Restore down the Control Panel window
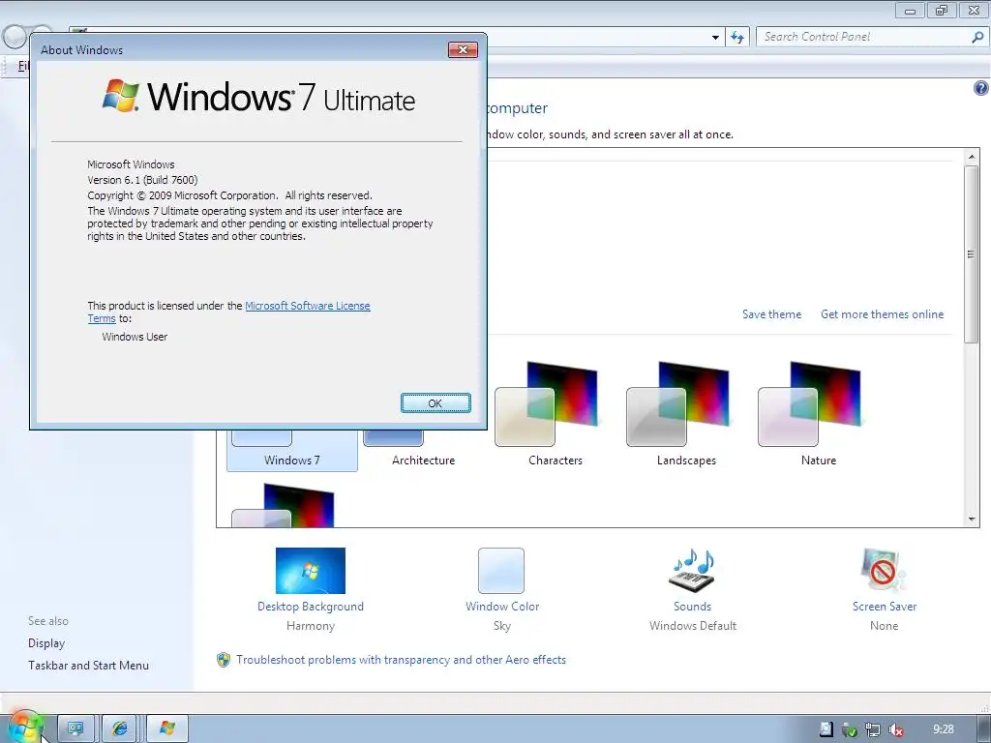The image size is (991, 743). pos(942,10)
